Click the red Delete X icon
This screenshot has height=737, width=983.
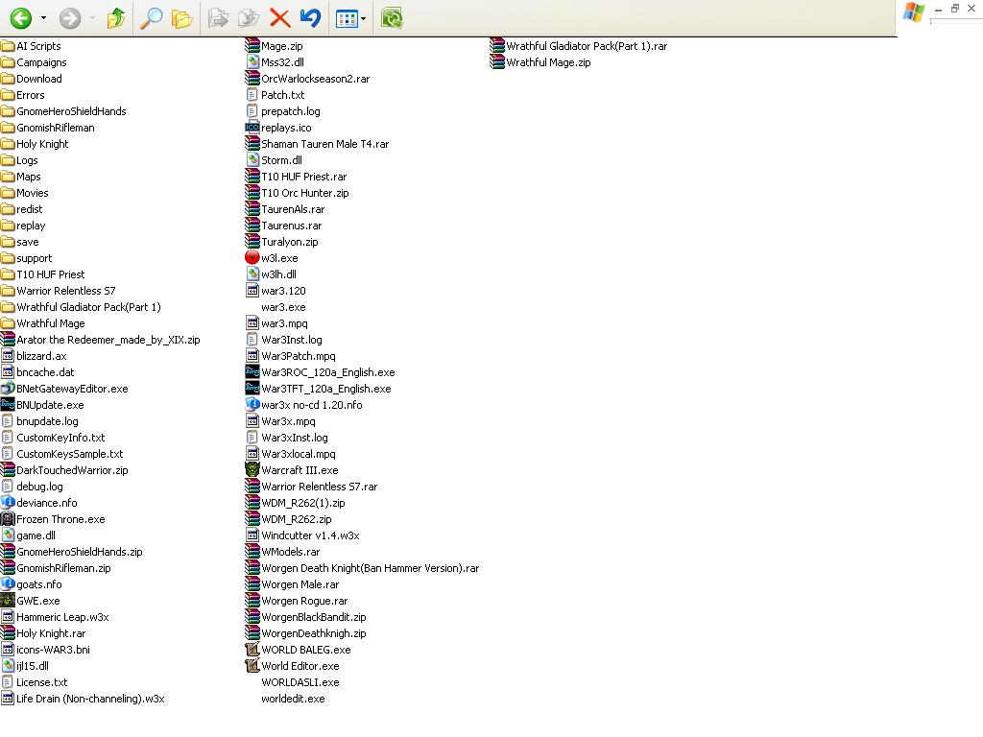(x=279, y=18)
